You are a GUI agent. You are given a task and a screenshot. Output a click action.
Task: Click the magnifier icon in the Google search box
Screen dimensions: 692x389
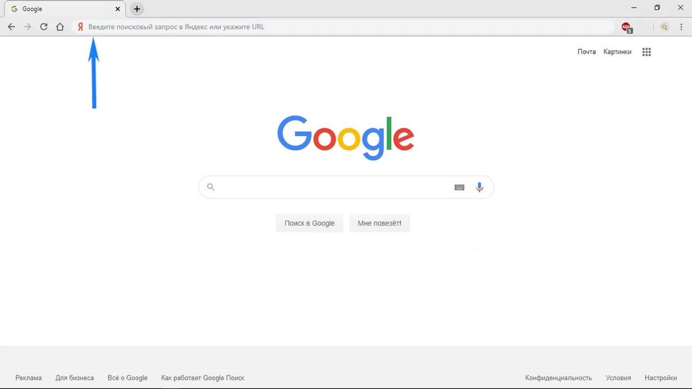click(211, 187)
